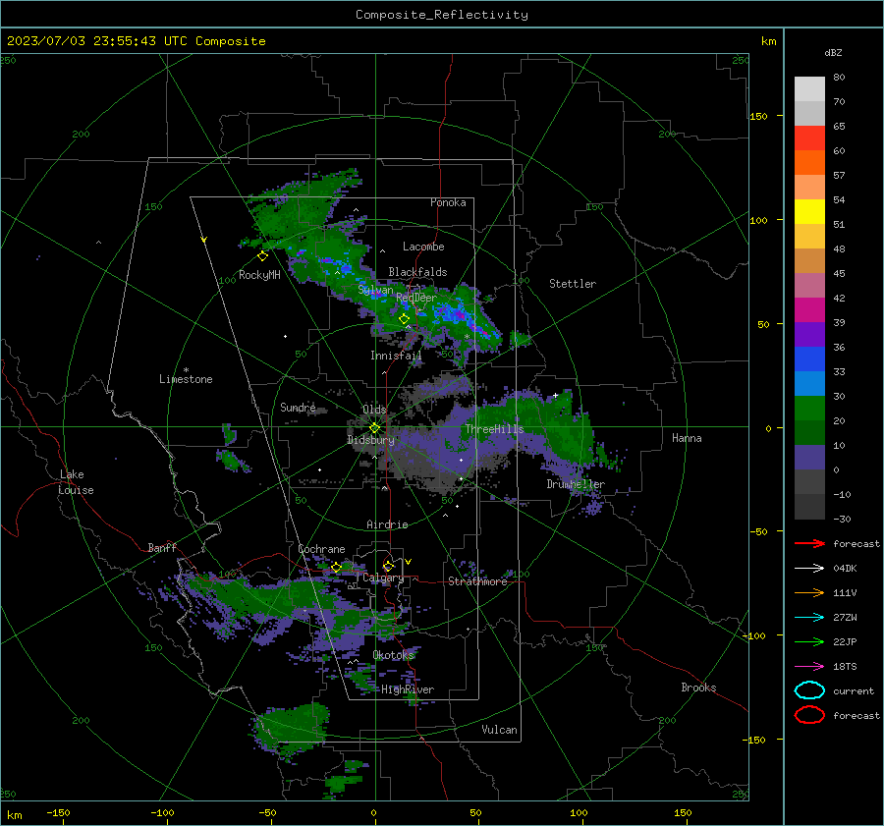Select the orange 57-60 dBZ color swatch
The width and height of the screenshot is (884, 826).
809,163
